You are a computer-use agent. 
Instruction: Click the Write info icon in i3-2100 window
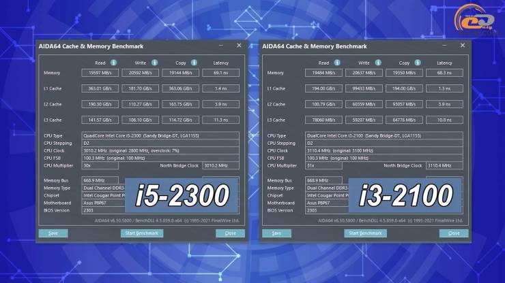[x=378, y=63]
